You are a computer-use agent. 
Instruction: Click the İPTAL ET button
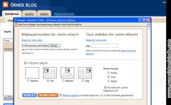click(29, 95)
